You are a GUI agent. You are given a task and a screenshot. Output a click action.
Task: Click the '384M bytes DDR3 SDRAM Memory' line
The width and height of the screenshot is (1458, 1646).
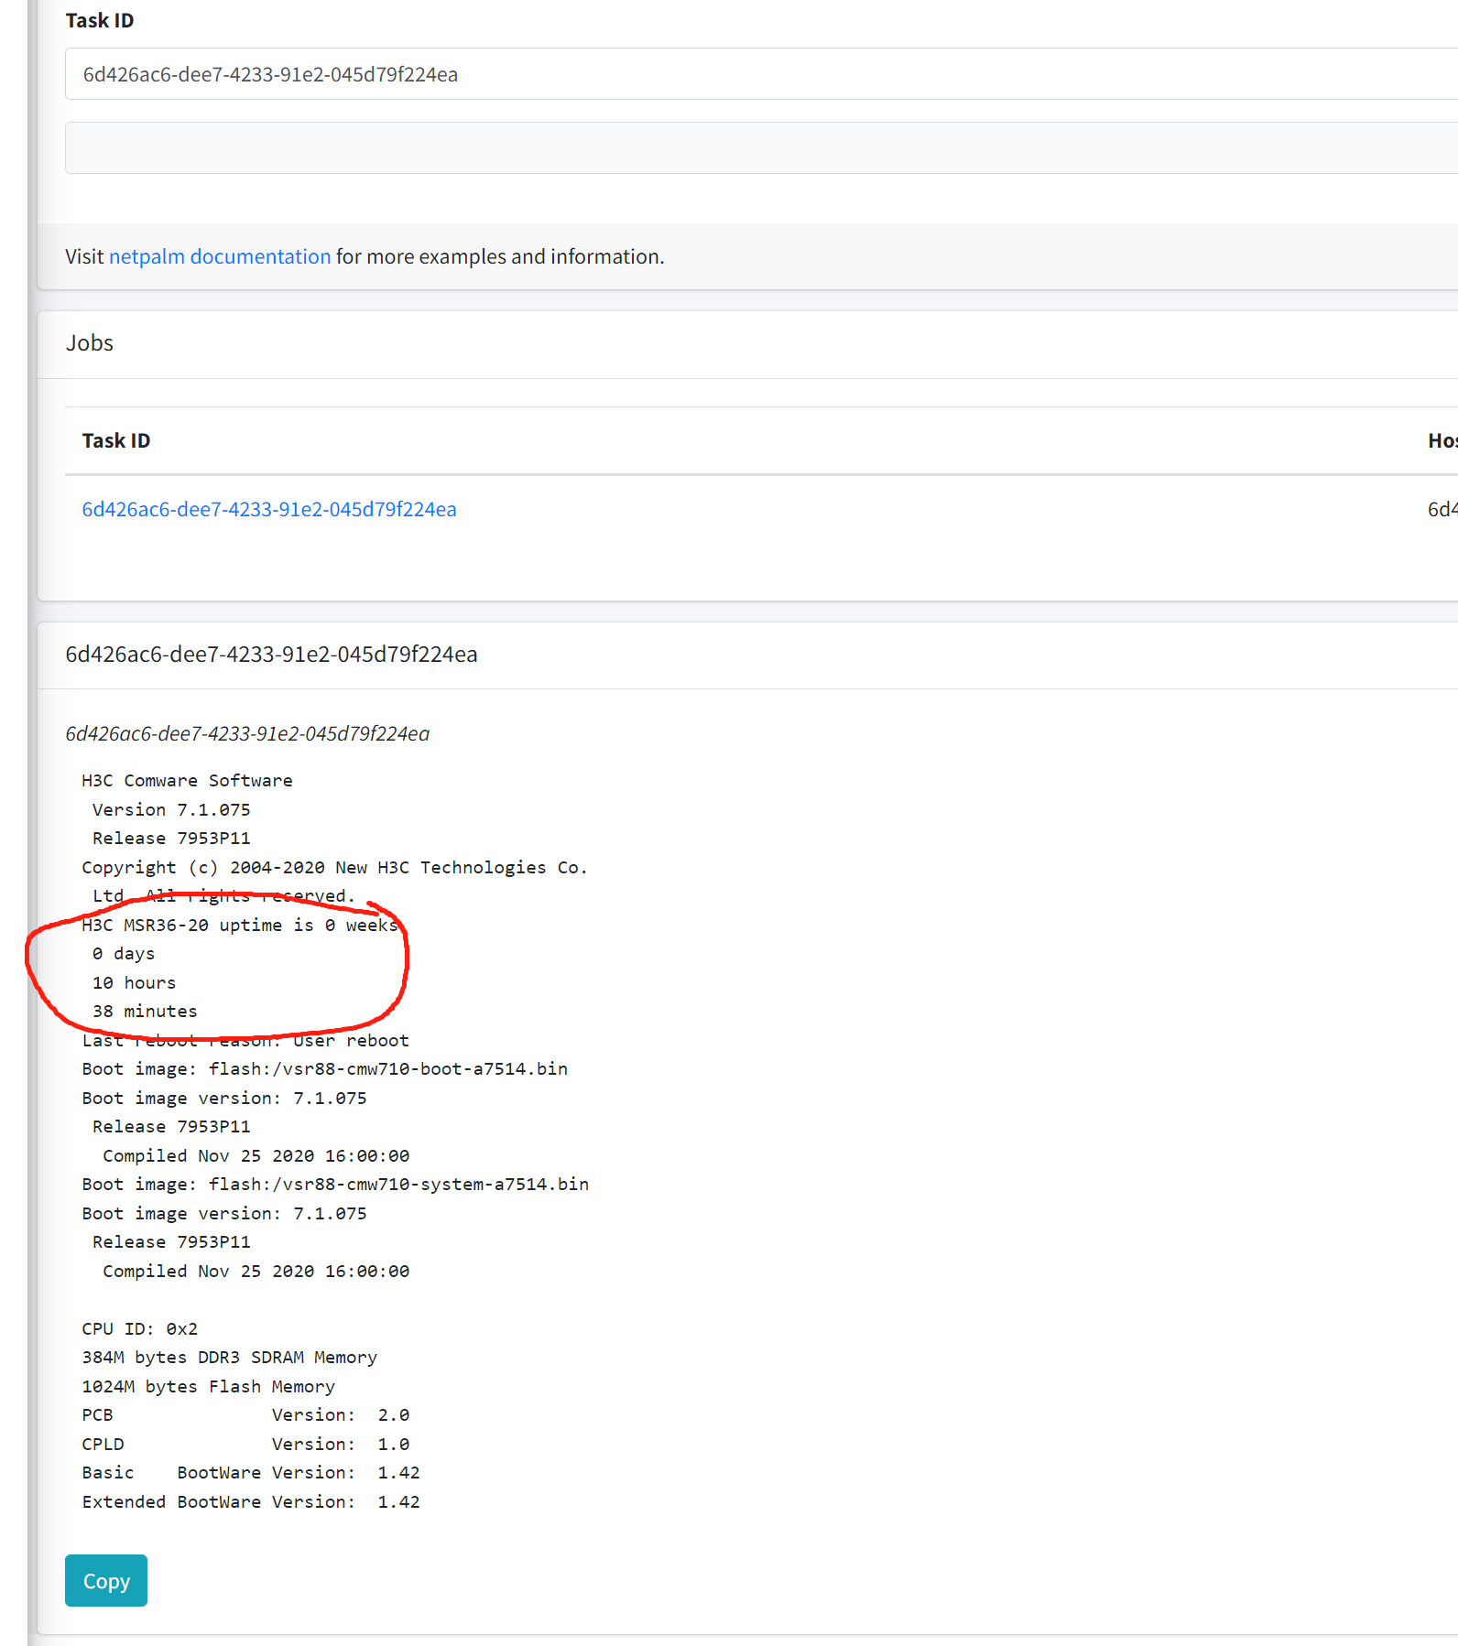(x=229, y=1357)
